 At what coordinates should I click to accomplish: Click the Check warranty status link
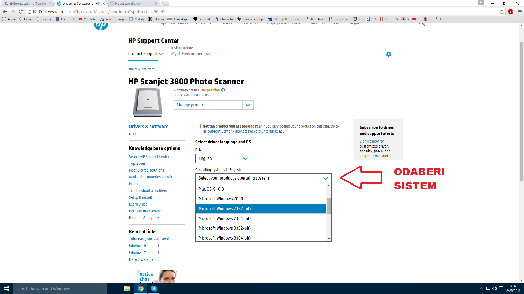[x=191, y=95]
